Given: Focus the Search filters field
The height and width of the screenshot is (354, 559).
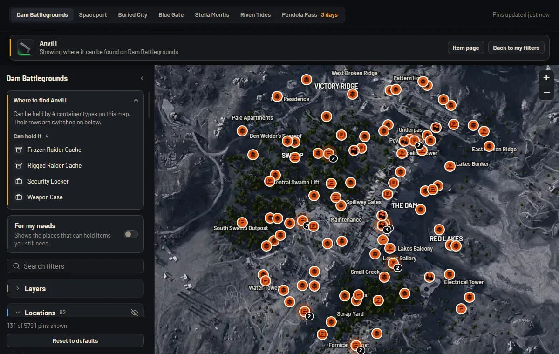Looking at the screenshot, I should [x=75, y=266].
